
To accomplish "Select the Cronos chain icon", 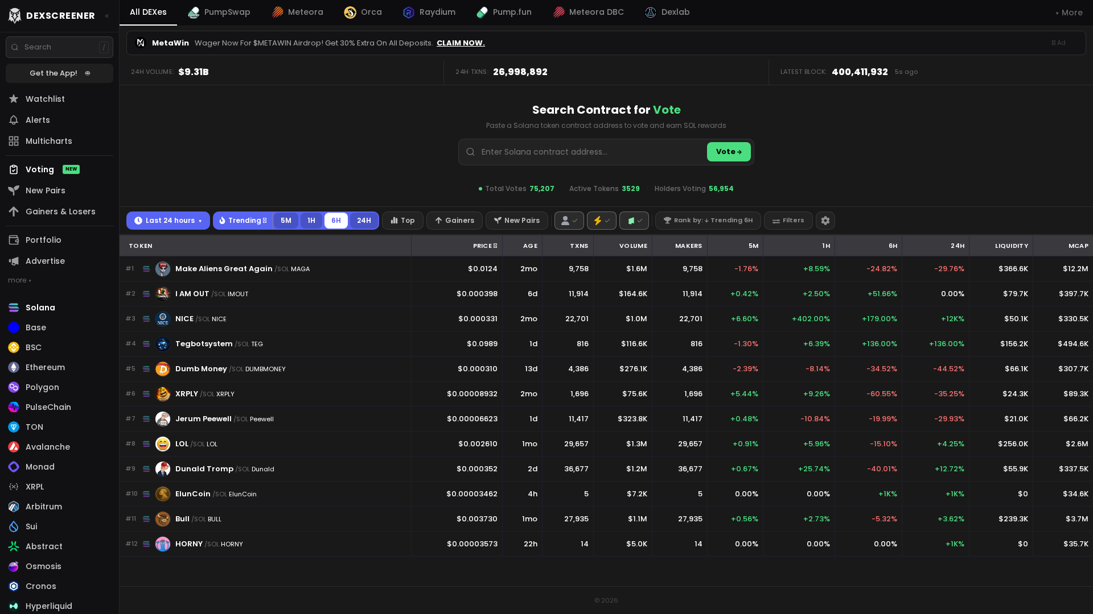I will point(14,586).
